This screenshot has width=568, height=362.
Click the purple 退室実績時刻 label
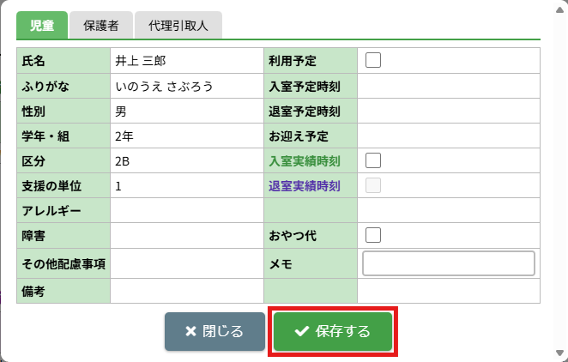(305, 186)
